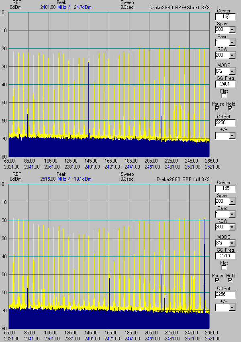Uncheck Hold in the BPF+Short panel

click(x=230, y=109)
